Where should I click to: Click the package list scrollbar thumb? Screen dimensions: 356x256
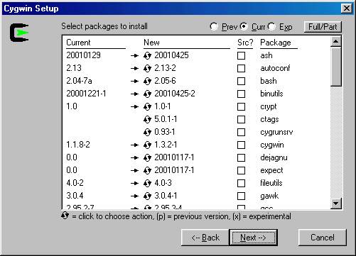(336, 67)
